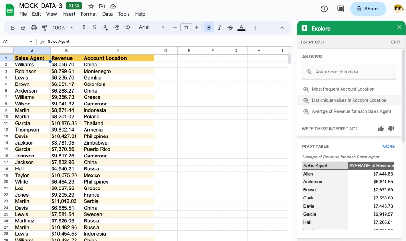Select the paint format roller icon

click(x=44, y=27)
